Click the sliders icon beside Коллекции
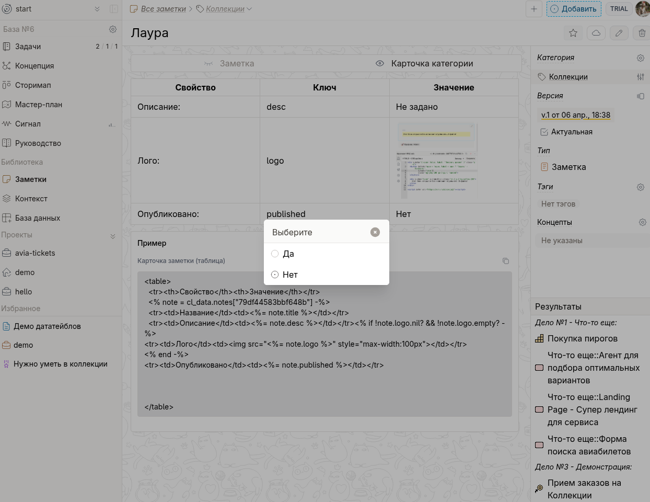Image resolution: width=650 pixels, height=502 pixels. tap(641, 77)
